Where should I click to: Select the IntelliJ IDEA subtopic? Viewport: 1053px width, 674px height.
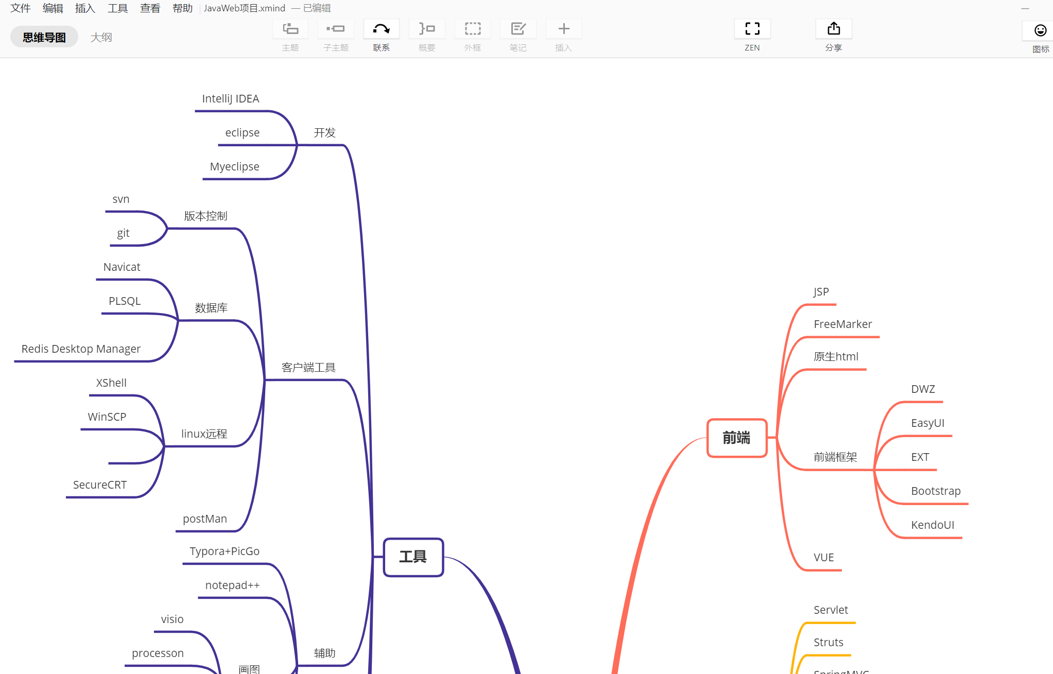[x=231, y=99]
